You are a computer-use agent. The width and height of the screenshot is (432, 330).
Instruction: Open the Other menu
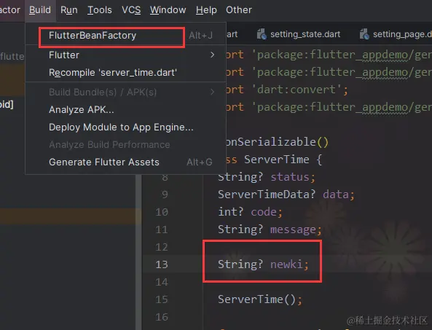239,10
